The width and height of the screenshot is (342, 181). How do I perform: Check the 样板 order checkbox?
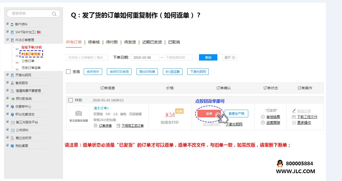70,100
